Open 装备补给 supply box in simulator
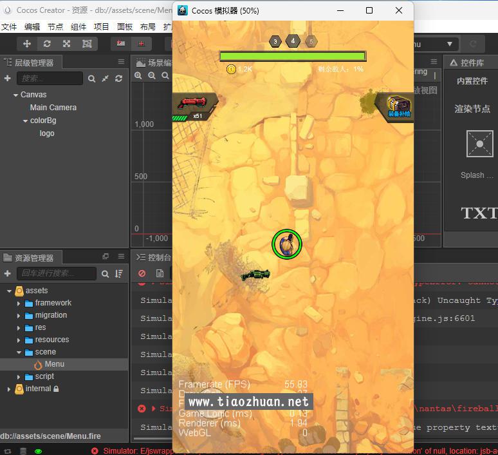The height and width of the screenshot is (455, 498). click(x=396, y=106)
